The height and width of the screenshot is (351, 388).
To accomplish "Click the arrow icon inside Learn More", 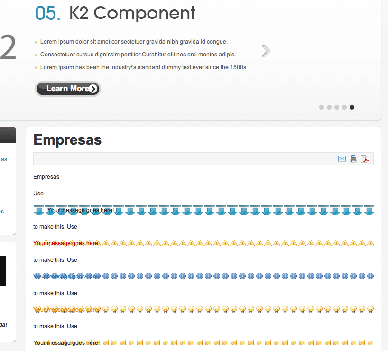I will click(93, 89).
